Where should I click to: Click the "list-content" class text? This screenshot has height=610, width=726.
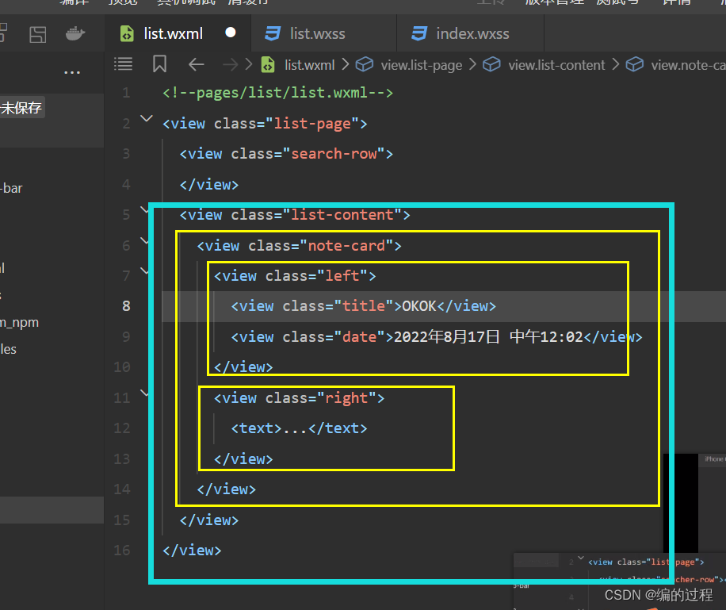tap(342, 215)
